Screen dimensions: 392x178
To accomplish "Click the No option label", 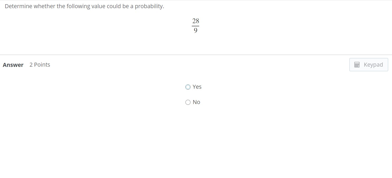I will pyautogui.click(x=196, y=102).
